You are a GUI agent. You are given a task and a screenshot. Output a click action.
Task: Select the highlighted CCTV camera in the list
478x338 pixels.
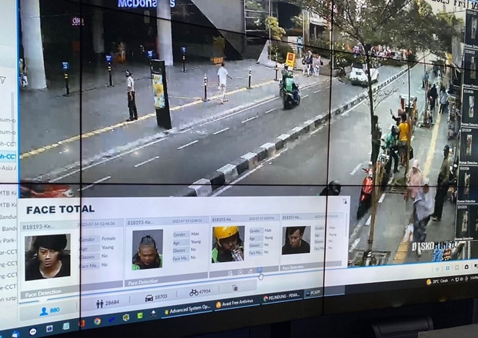point(9,157)
